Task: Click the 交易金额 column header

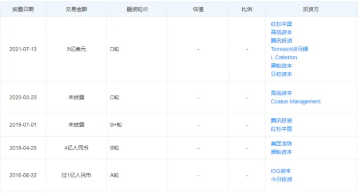Action: [x=76, y=9]
